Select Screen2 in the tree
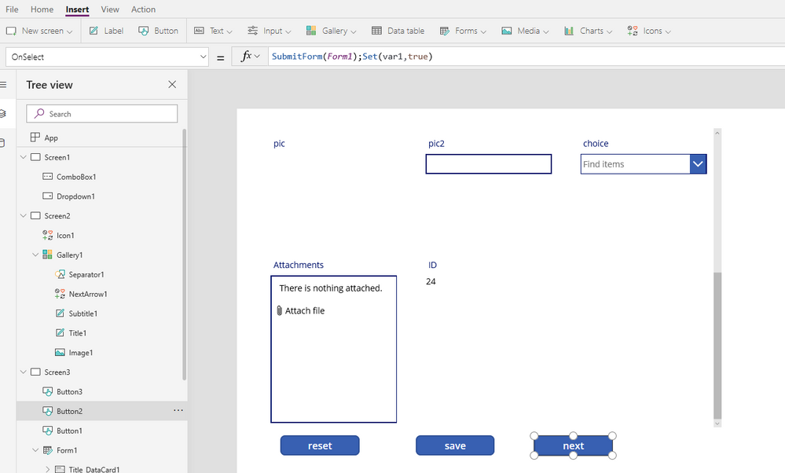Screen dimensions: 785x473 [x=57, y=216]
